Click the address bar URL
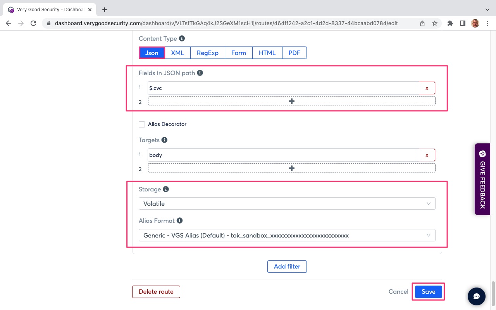 pyautogui.click(x=226, y=23)
